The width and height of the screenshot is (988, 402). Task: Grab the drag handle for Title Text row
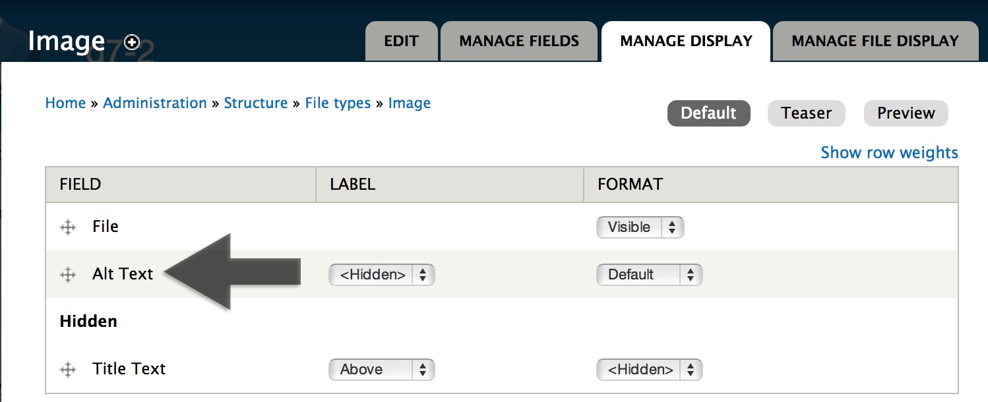(68, 370)
